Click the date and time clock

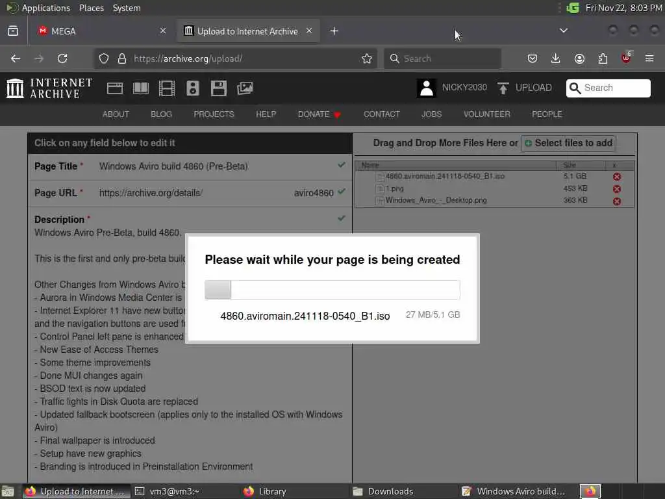click(623, 8)
